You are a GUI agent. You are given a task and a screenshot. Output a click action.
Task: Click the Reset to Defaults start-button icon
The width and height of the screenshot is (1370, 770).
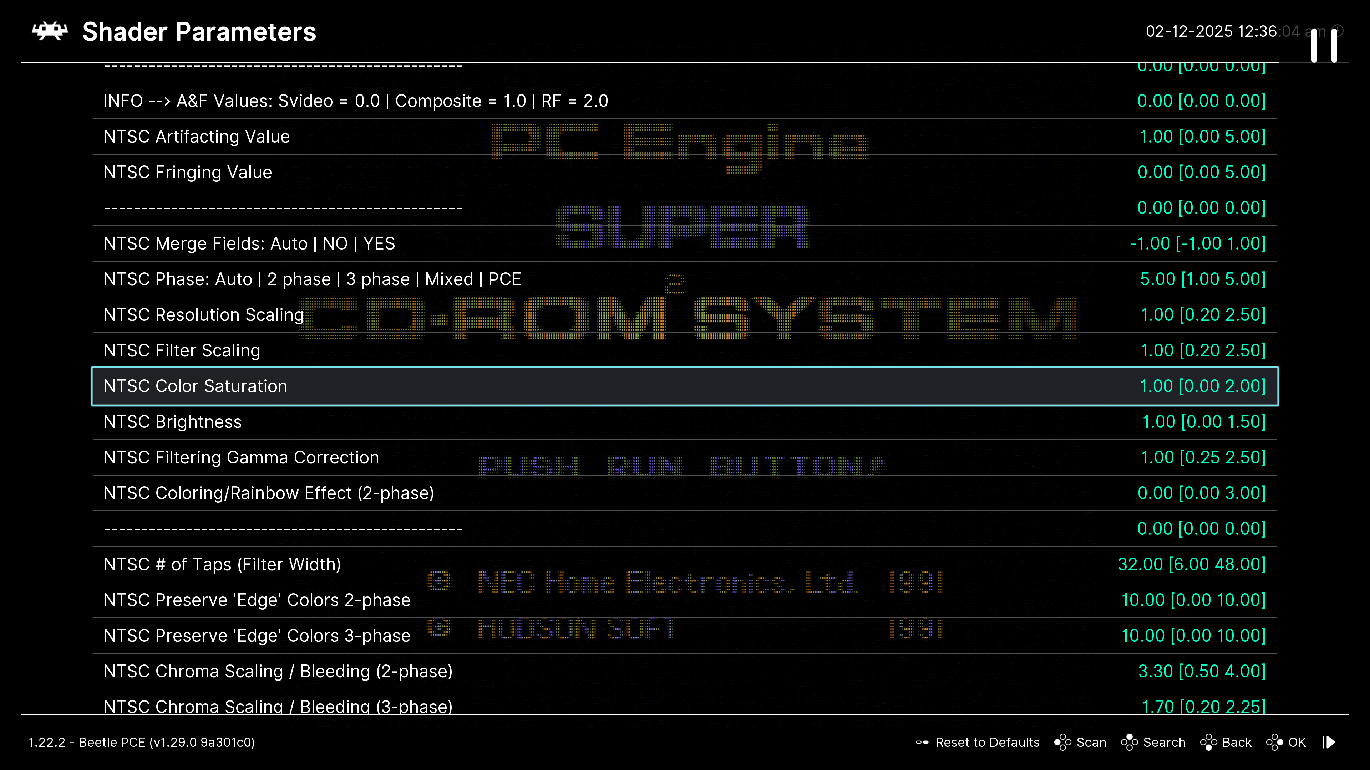(x=922, y=742)
